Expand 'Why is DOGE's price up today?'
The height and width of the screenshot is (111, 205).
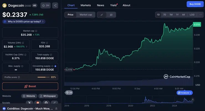(x=24, y=21)
